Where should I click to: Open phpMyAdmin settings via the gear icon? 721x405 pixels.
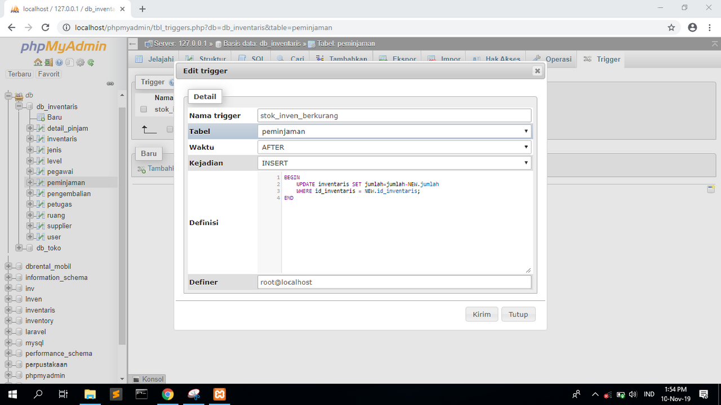pyautogui.click(x=80, y=62)
